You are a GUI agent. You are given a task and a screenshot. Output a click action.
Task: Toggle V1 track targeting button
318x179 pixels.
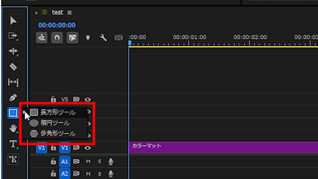65,148
